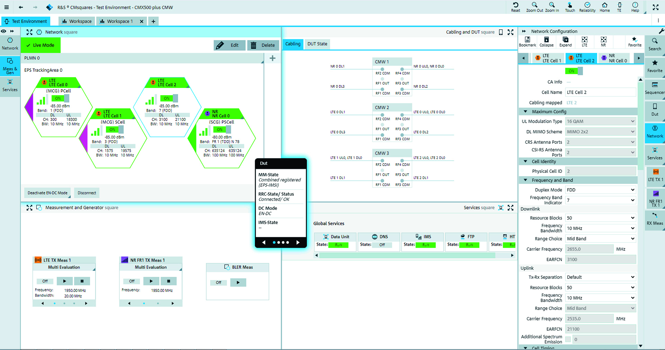Change DL MIMO Scheme selection
The width and height of the screenshot is (665, 350).
600,132
